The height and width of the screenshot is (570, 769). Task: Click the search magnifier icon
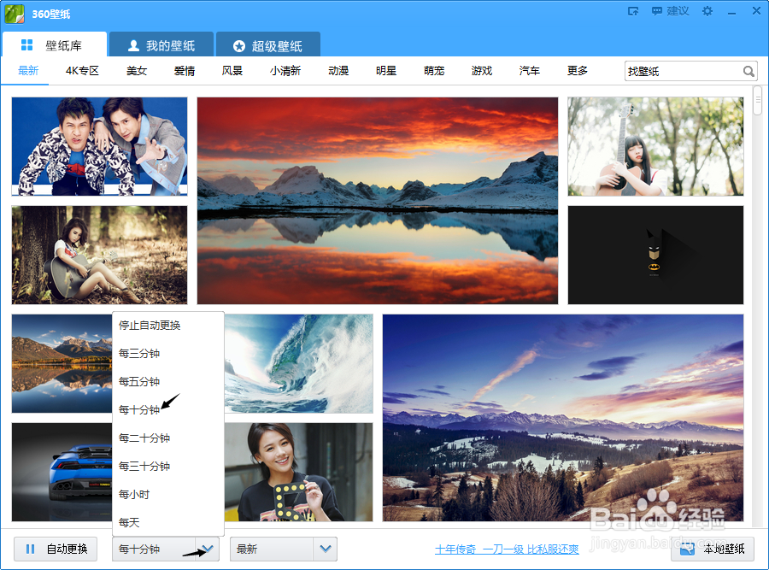click(x=748, y=72)
